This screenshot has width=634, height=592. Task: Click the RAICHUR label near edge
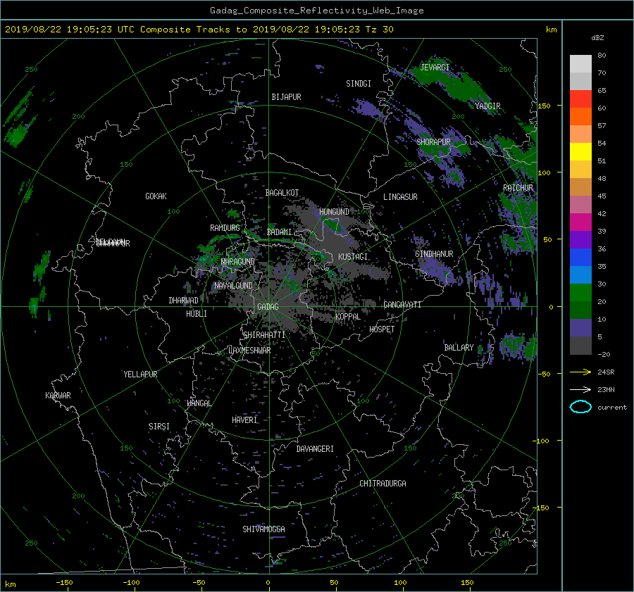pos(518,188)
